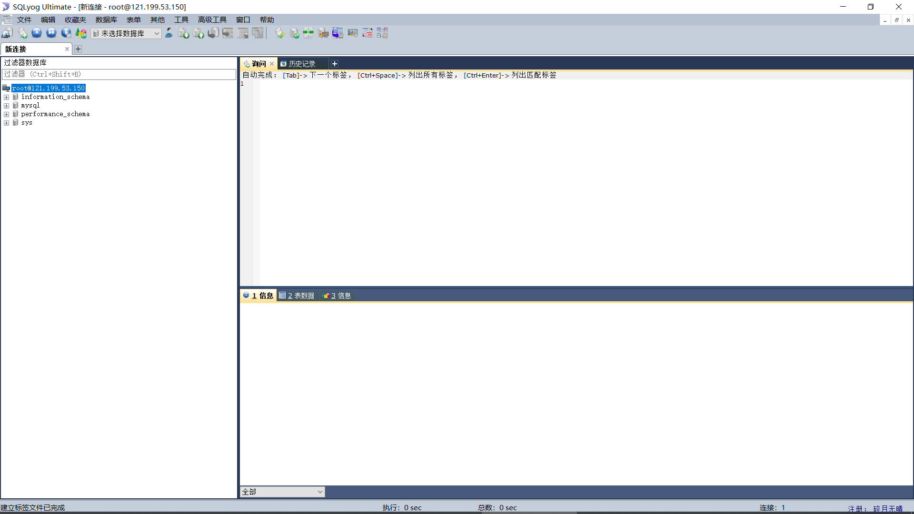
Task: Click the database synchronization refresh icon
Action: click(295, 33)
